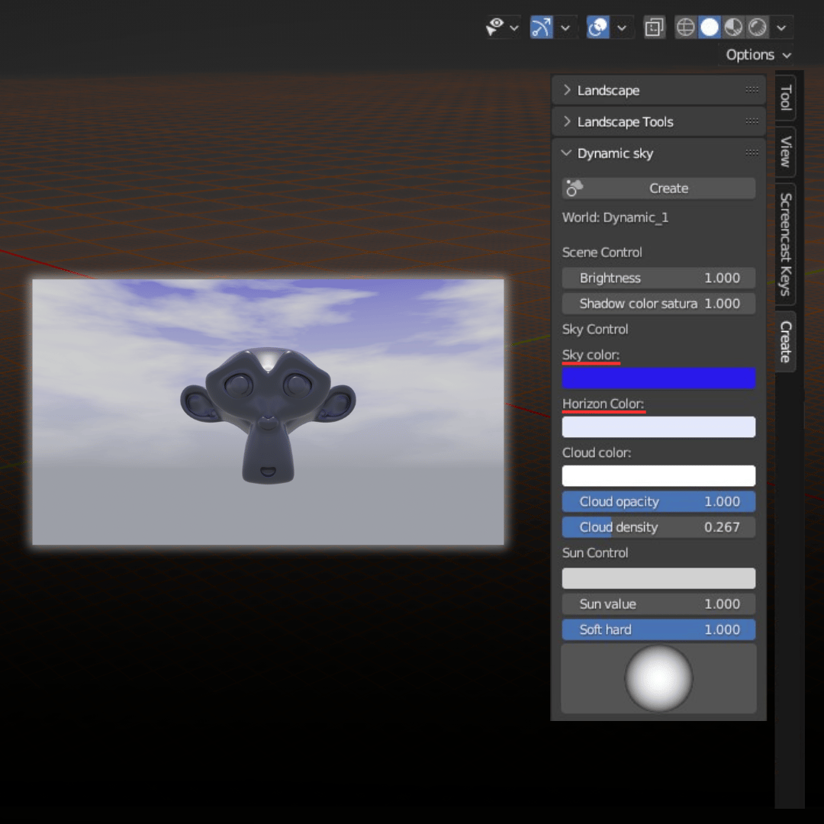Toggle the Show Gizmo button
The width and height of the screenshot is (824, 824).
(541, 27)
